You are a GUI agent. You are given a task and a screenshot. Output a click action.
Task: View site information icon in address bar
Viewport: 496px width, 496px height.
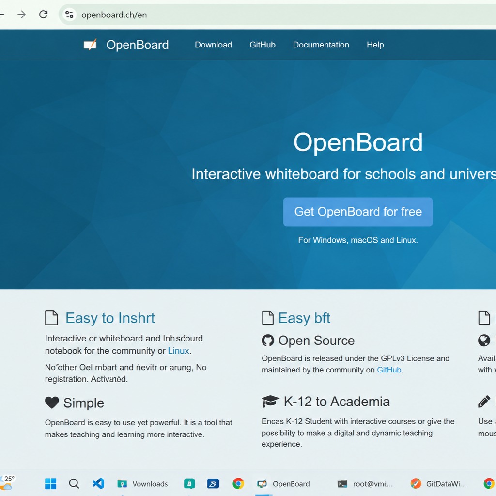point(69,15)
